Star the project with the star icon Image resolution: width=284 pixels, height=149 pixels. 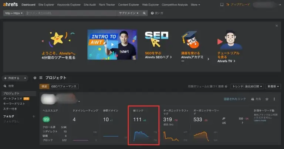pos(267,99)
